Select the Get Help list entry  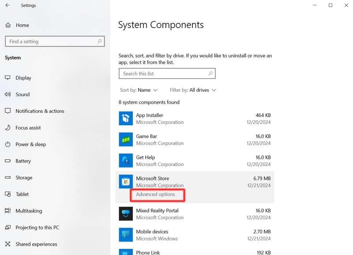coord(195,161)
